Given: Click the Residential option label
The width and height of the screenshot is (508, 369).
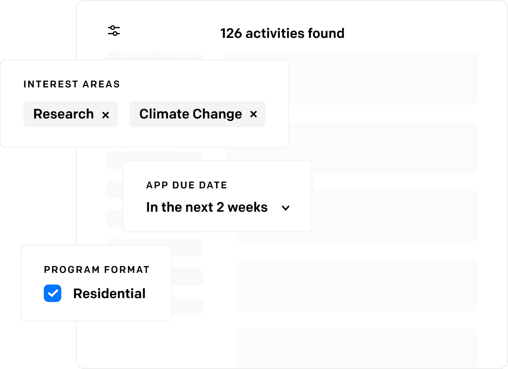Looking at the screenshot, I should pyautogui.click(x=109, y=293).
